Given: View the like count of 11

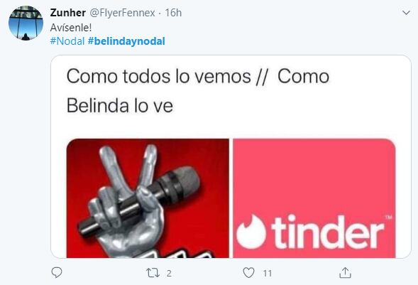Looking at the screenshot, I should (x=267, y=273).
